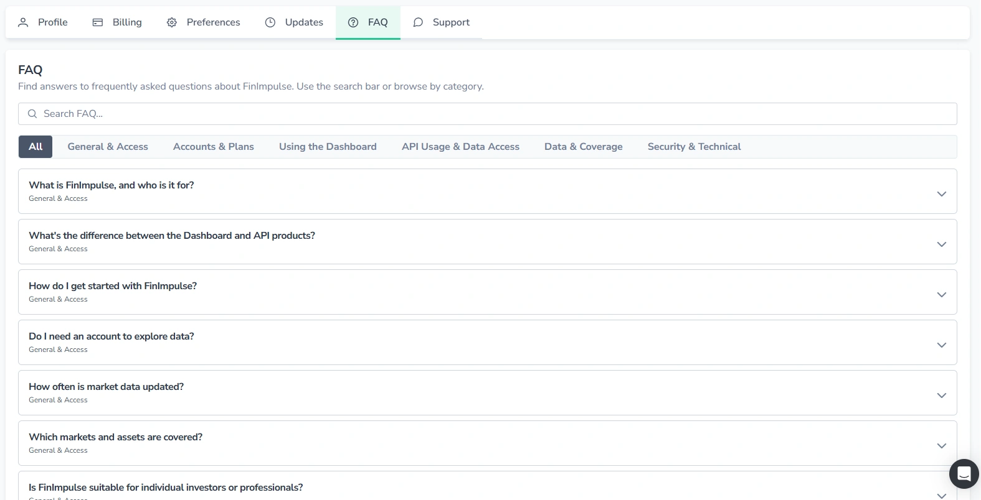Viewport: 981px width, 500px height.
Task: Focus the Search FAQ input field
Action: tap(488, 114)
